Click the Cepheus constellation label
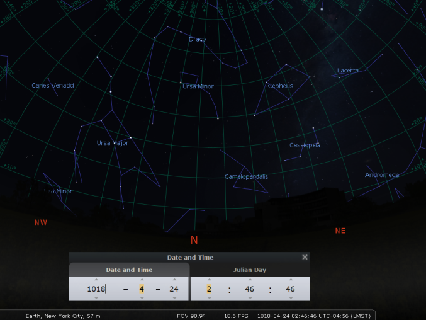 click(x=281, y=86)
